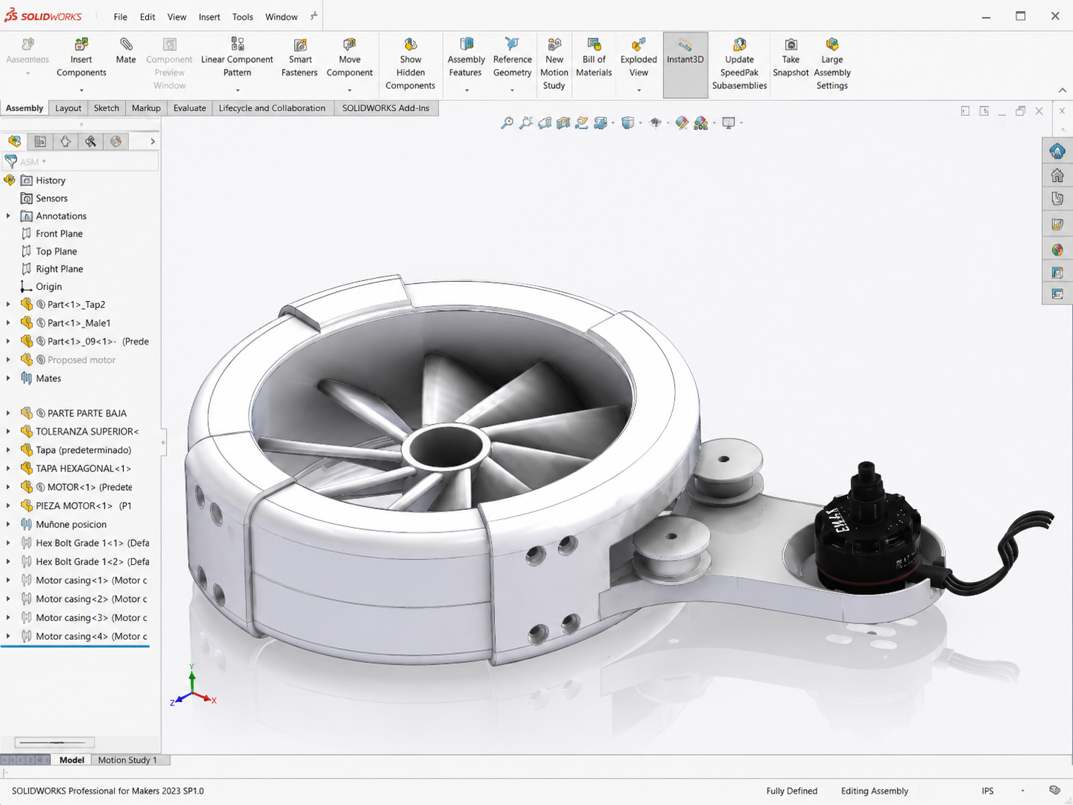The height and width of the screenshot is (805, 1073).
Task: Open Linear Component Pattern tool
Action: (x=237, y=58)
